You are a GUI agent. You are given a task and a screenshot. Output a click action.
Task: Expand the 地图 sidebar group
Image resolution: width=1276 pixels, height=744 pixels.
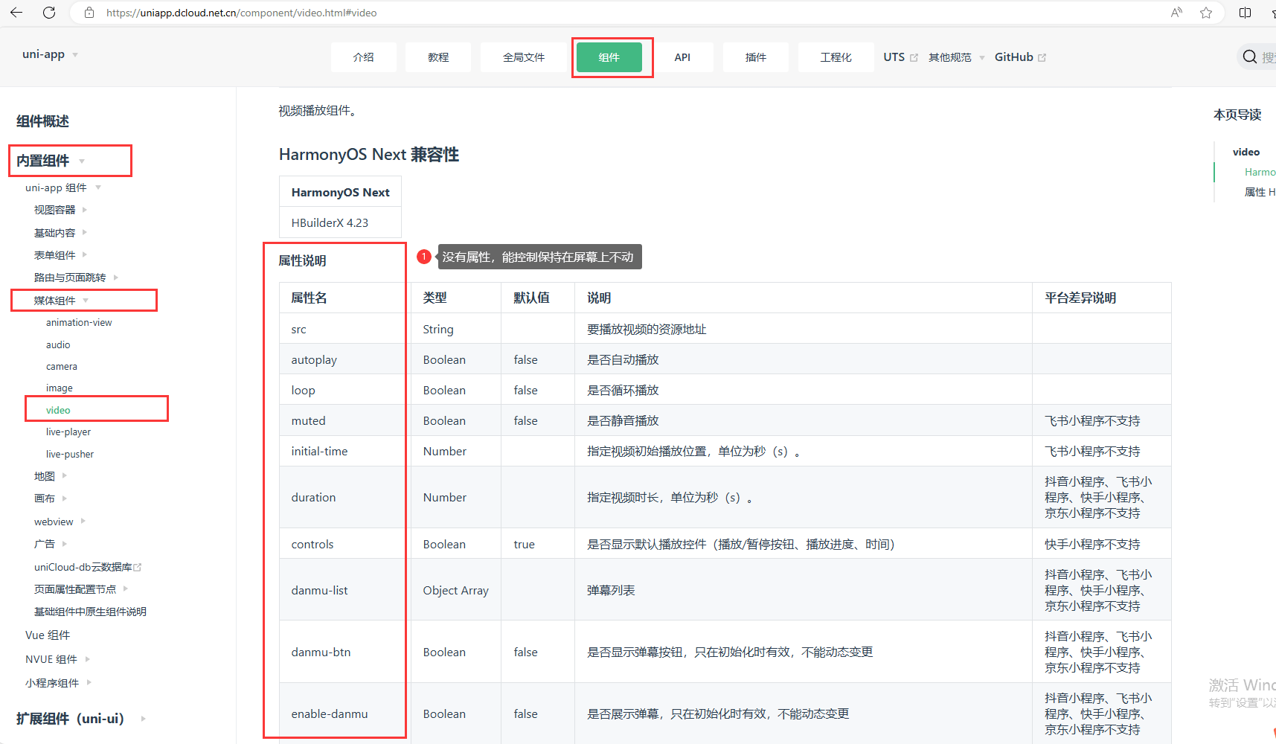[x=51, y=476]
